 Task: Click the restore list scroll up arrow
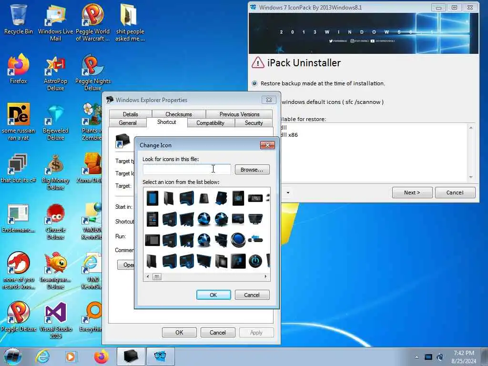[x=471, y=128]
